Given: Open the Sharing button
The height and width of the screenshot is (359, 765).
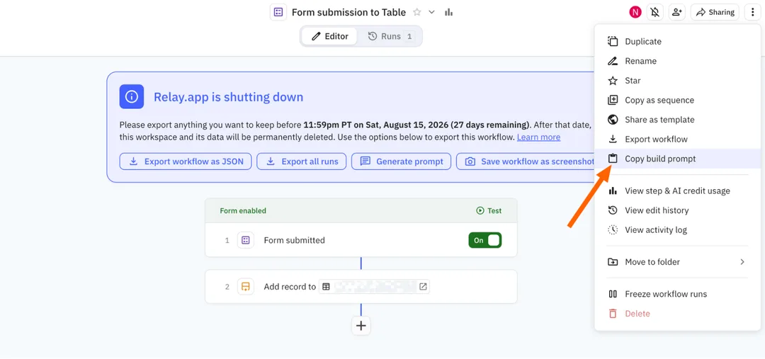Looking at the screenshot, I should click(715, 12).
